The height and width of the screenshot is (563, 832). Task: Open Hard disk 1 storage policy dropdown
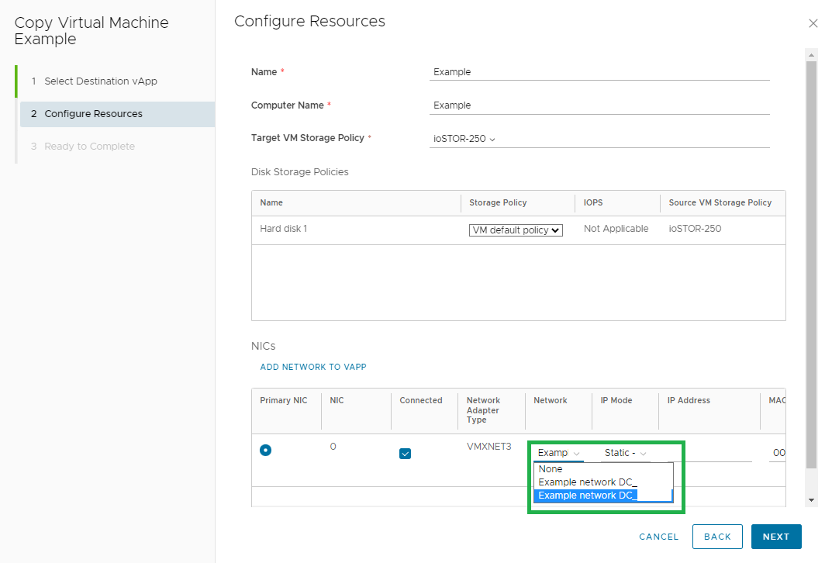[516, 230]
